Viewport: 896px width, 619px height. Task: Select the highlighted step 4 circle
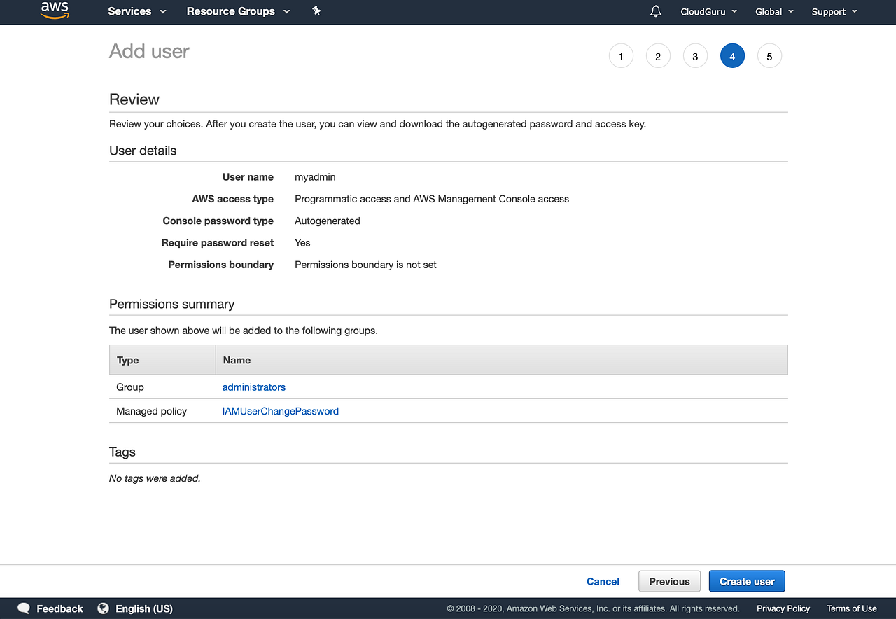click(732, 56)
